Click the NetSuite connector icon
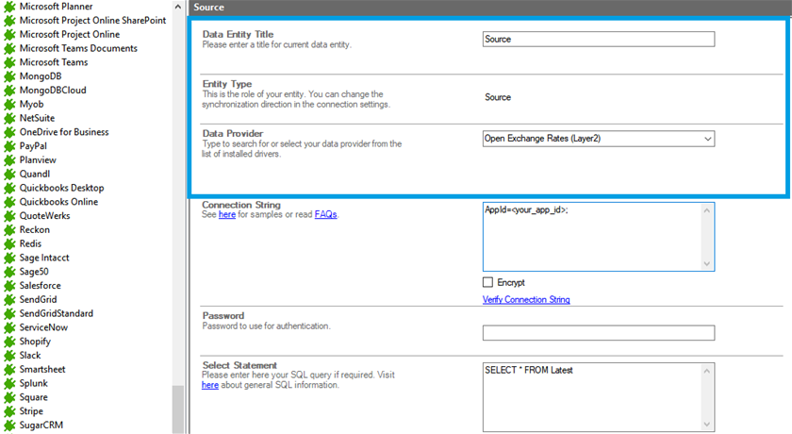792x434 pixels. 10,119
